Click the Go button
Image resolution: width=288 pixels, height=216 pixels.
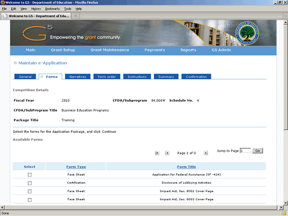pos(257,151)
